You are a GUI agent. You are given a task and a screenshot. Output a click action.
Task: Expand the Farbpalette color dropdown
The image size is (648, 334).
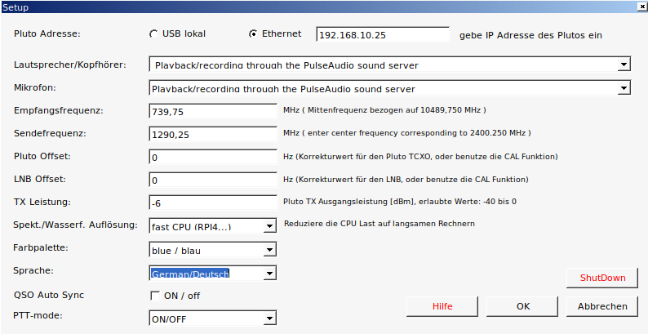coord(270,250)
